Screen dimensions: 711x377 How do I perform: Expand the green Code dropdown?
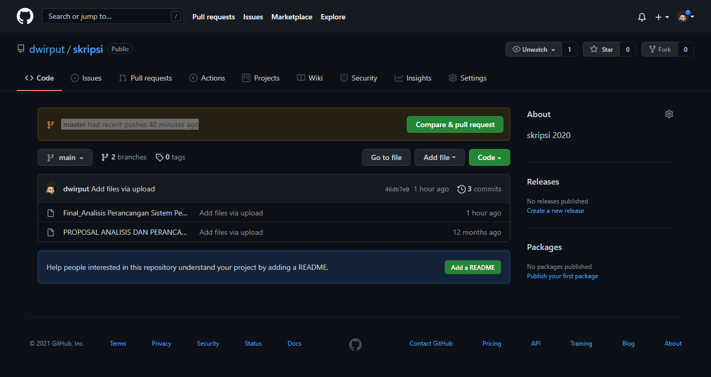coord(489,157)
